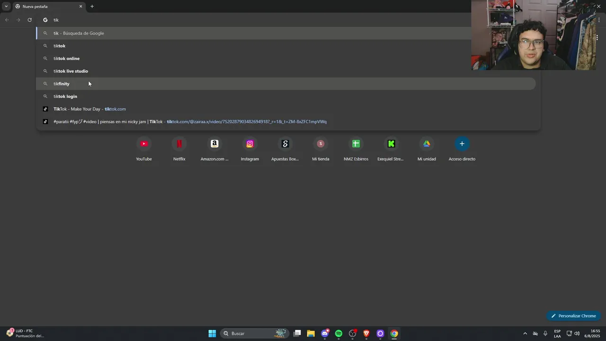This screenshot has width=606, height=341.
Task: Close the Nueva pestaña tab
Action: pyautogui.click(x=80, y=7)
